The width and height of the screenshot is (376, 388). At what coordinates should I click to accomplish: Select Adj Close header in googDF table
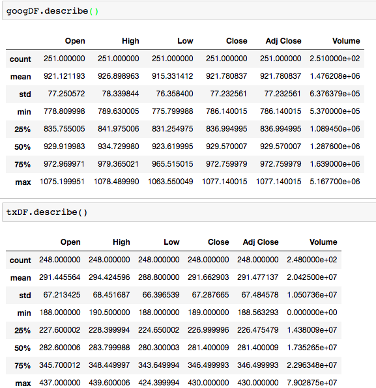click(283, 41)
